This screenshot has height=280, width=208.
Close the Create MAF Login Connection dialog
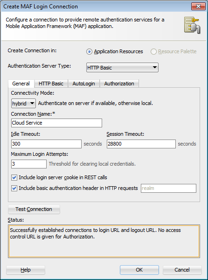point(198,7)
